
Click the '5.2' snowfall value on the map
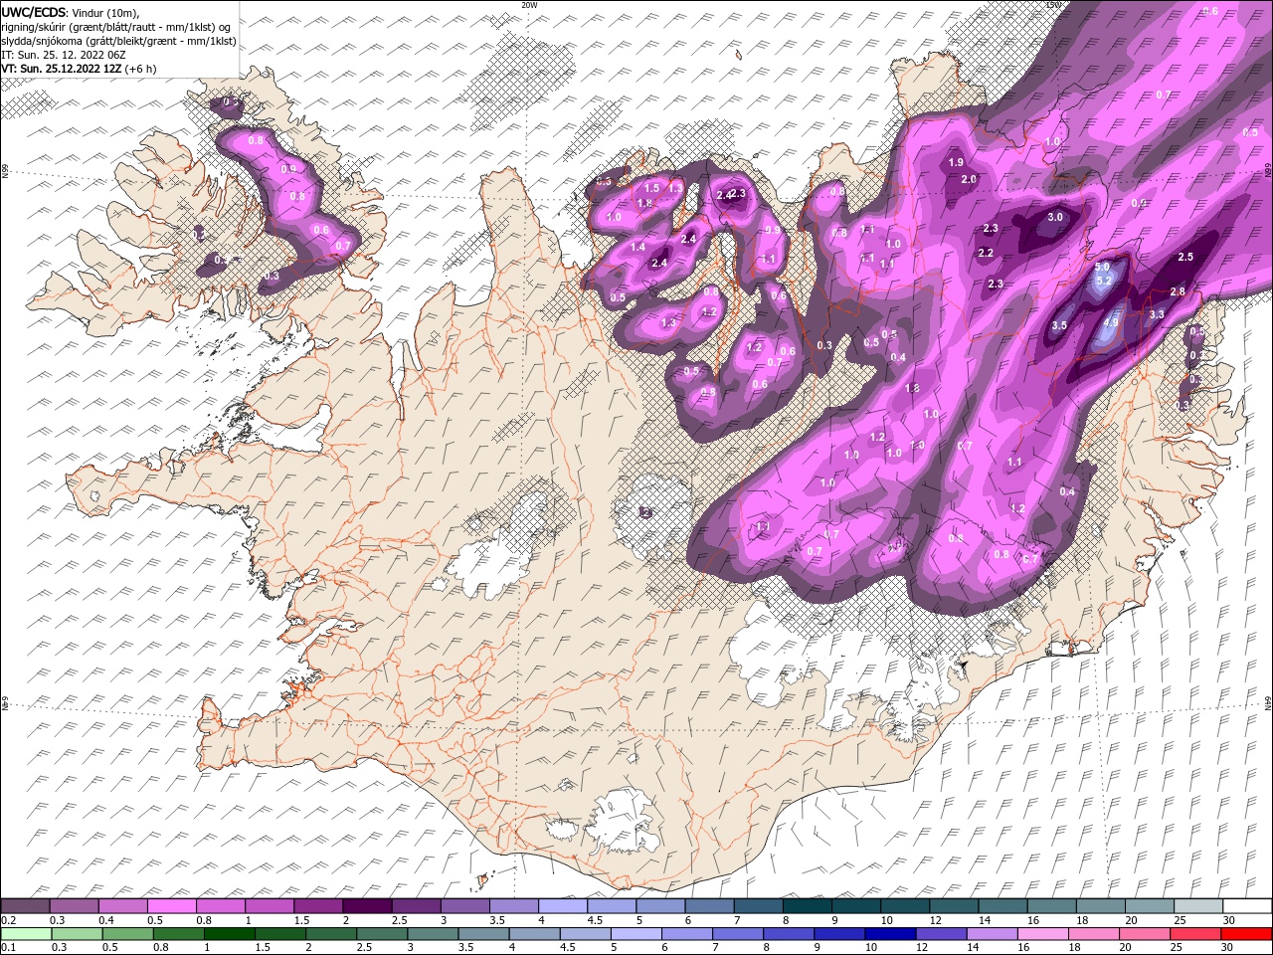pyautogui.click(x=1103, y=282)
